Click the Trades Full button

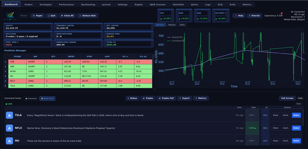point(166,98)
